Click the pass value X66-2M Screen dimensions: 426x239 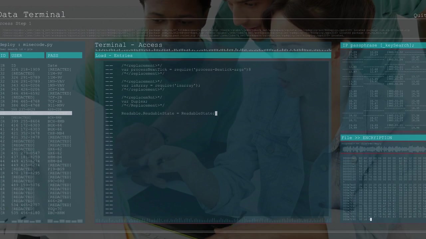pyautogui.click(x=55, y=201)
